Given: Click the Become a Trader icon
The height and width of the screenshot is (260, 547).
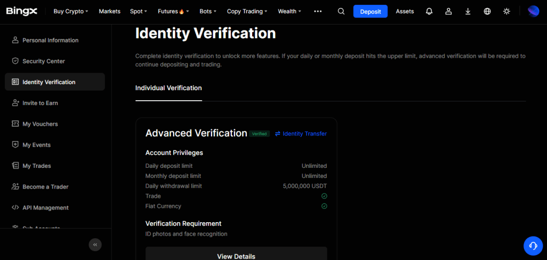Looking at the screenshot, I should point(15,186).
